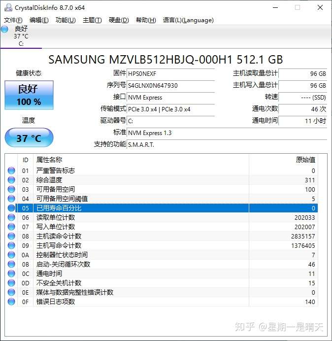
Task: Click status orb in row 06 读取单位计数
Action: (x=11, y=217)
